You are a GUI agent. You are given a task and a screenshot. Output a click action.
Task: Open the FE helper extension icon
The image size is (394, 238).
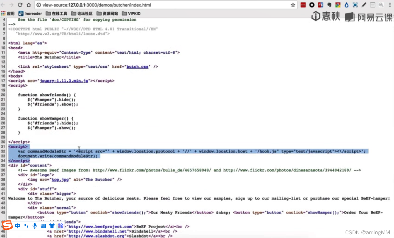pyautogui.click(x=320, y=5)
